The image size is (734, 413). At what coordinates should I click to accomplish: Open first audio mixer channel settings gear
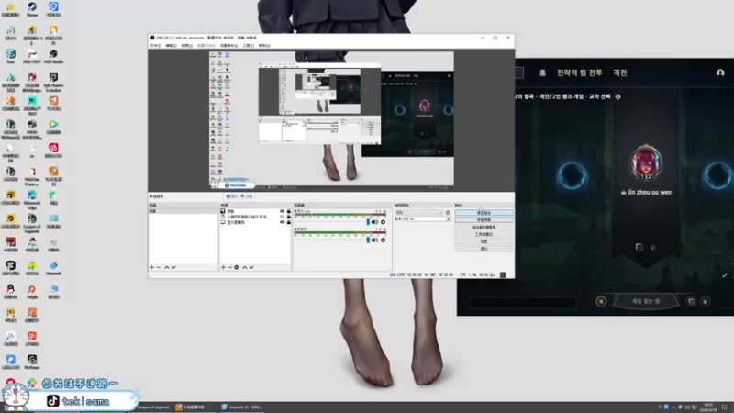click(383, 222)
